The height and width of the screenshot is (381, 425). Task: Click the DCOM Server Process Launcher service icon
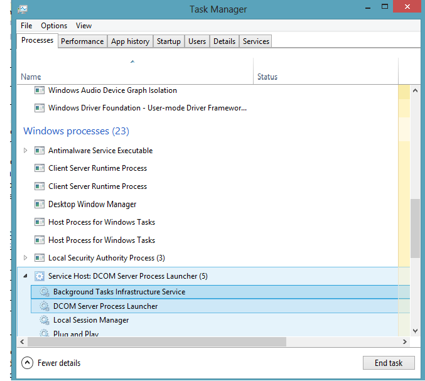pyautogui.click(x=45, y=306)
